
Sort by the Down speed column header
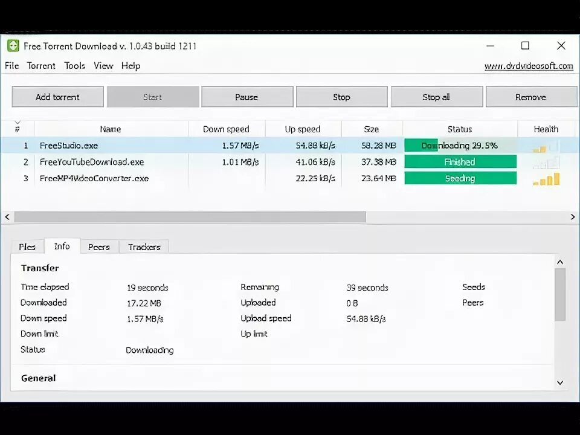(227, 129)
